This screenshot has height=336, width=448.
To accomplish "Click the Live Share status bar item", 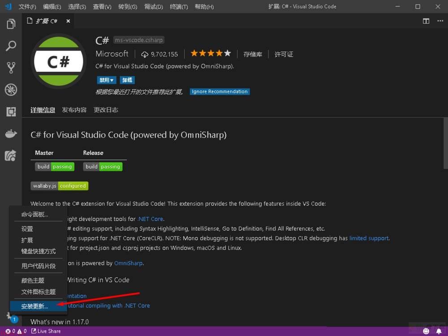I will tap(46, 331).
